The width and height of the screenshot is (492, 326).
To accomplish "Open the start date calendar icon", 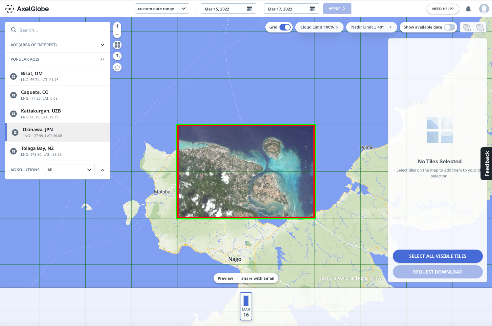I will [249, 9].
